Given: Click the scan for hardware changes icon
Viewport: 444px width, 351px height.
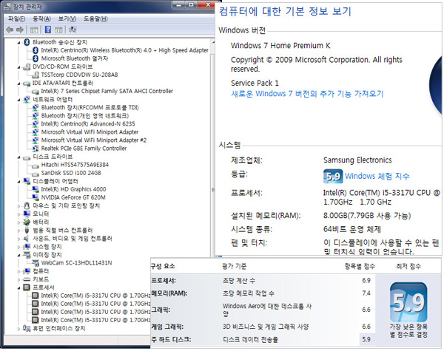Looking at the screenshot, I should [73, 30].
